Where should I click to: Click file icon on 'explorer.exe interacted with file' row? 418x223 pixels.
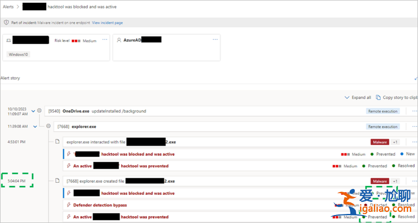tap(57, 142)
